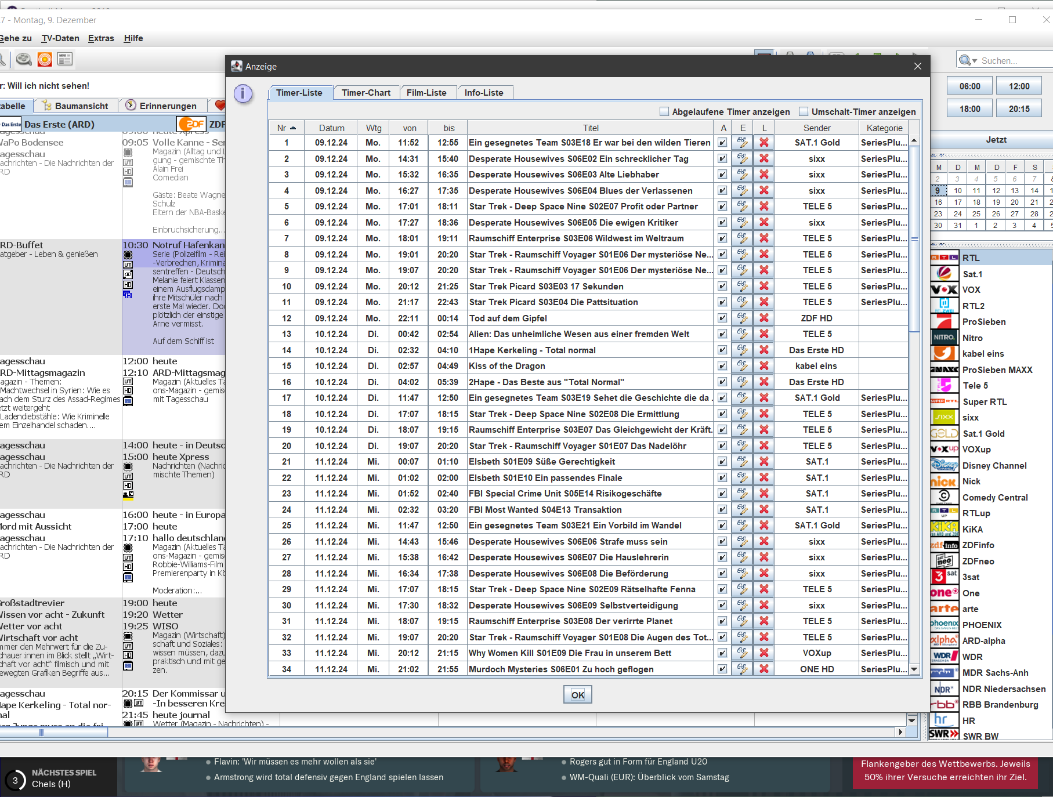Toggle active checkbox for 1Hape Kerkeling row

[x=722, y=350]
